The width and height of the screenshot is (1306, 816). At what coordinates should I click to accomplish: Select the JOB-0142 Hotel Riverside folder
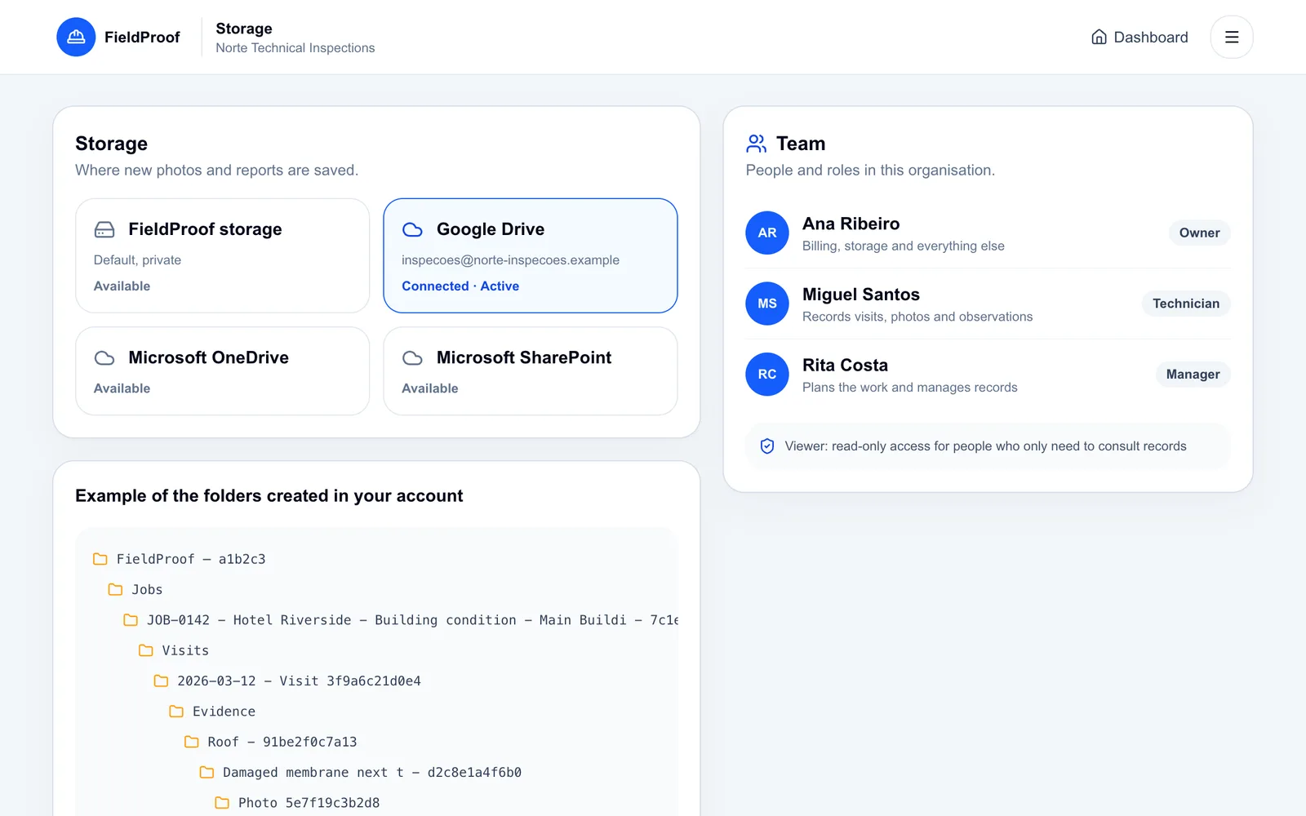tap(401, 620)
